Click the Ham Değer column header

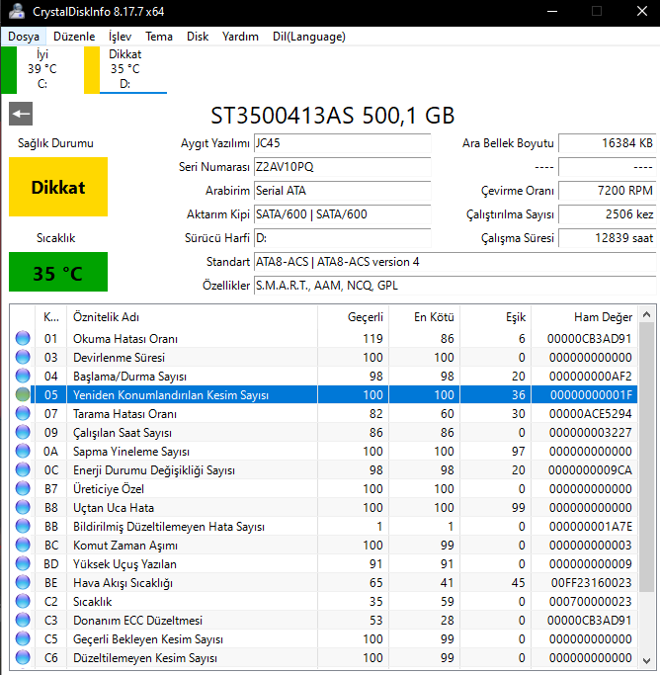[x=585, y=317]
